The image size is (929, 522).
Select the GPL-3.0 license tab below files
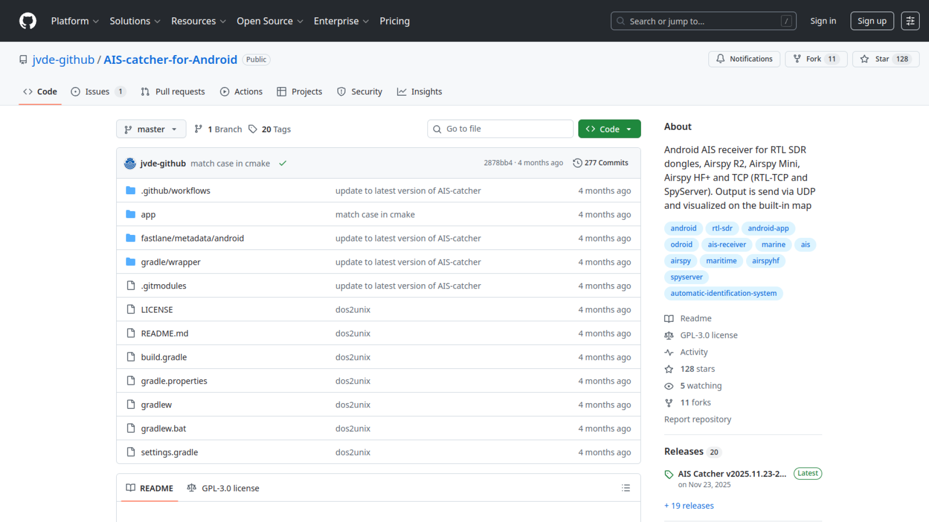click(223, 488)
